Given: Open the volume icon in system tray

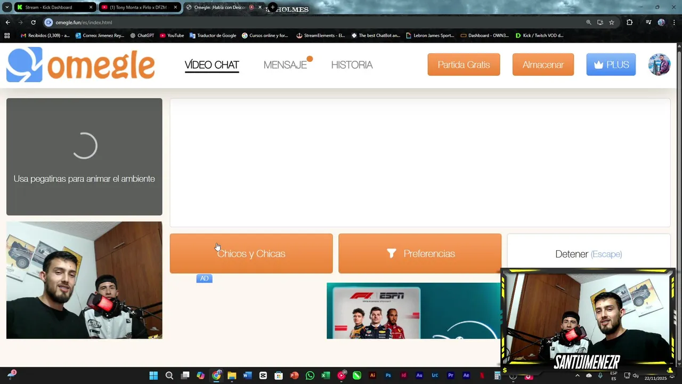Looking at the screenshot, I should [x=636, y=375].
